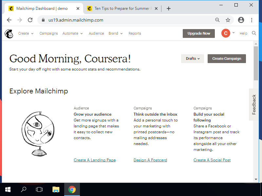This screenshot has width=262, height=196.
Task: Click the Explore Mailchimp heading
Action: coord(39,91)
